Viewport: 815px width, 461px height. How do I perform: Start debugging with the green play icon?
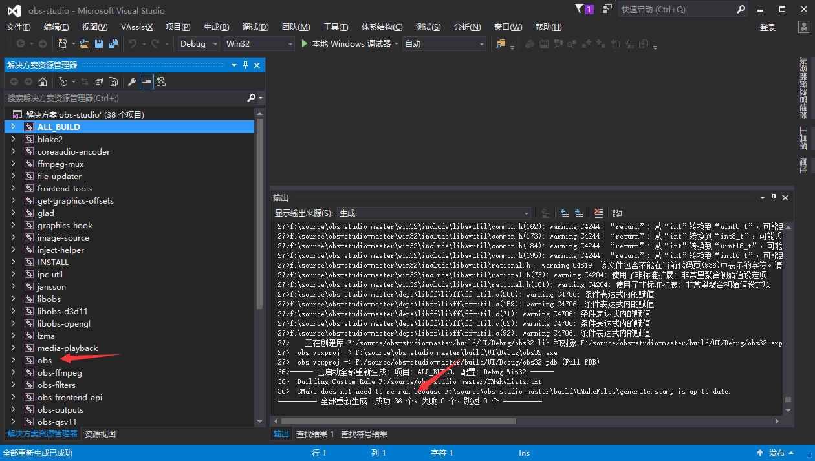(305, 44)
